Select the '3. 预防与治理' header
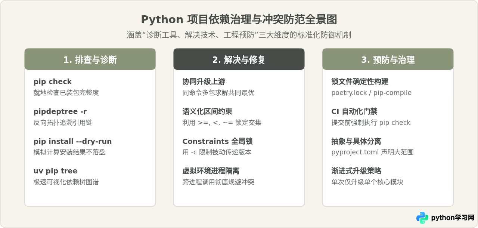The width and height of the screenshot is (478, 228). 388,59
